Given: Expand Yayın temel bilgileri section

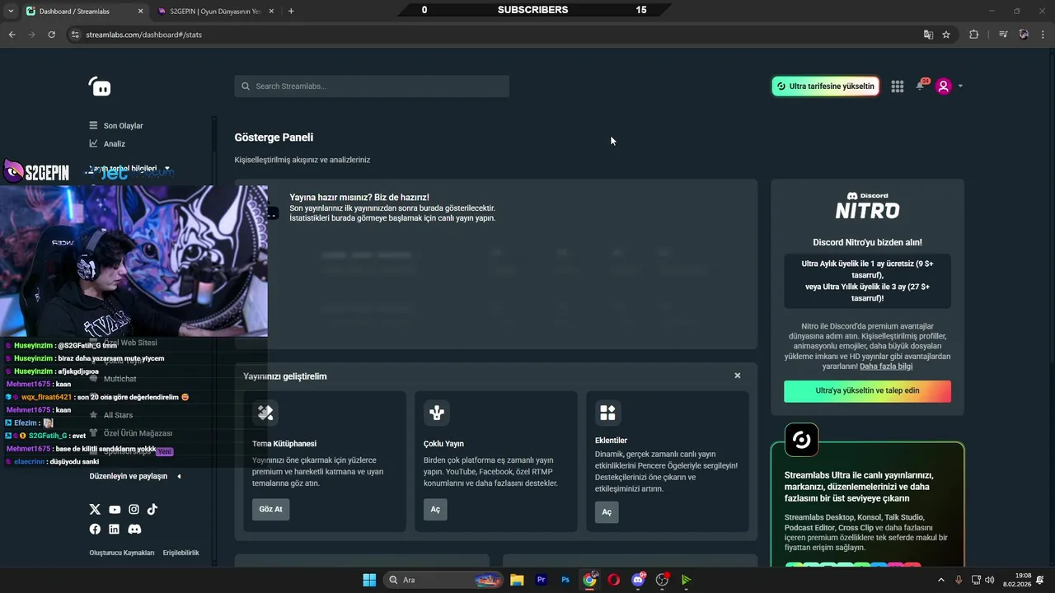Looking at the screenshot, I should point(166,168).
